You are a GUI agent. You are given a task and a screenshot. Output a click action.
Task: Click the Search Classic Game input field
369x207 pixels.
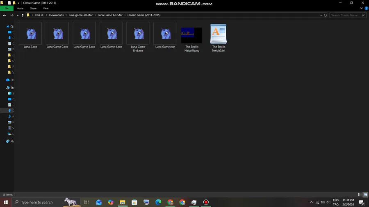pyautogui.click(x=346, y=15)
